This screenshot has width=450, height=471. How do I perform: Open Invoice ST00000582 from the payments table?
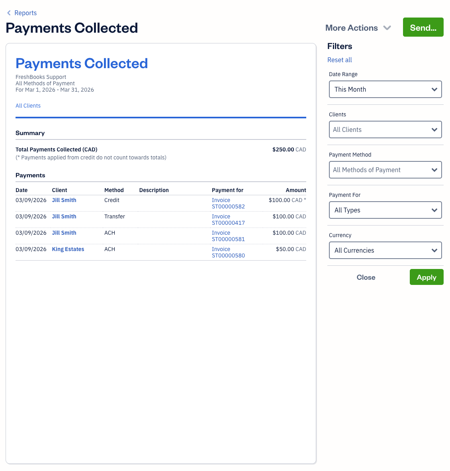click(228, 203)
